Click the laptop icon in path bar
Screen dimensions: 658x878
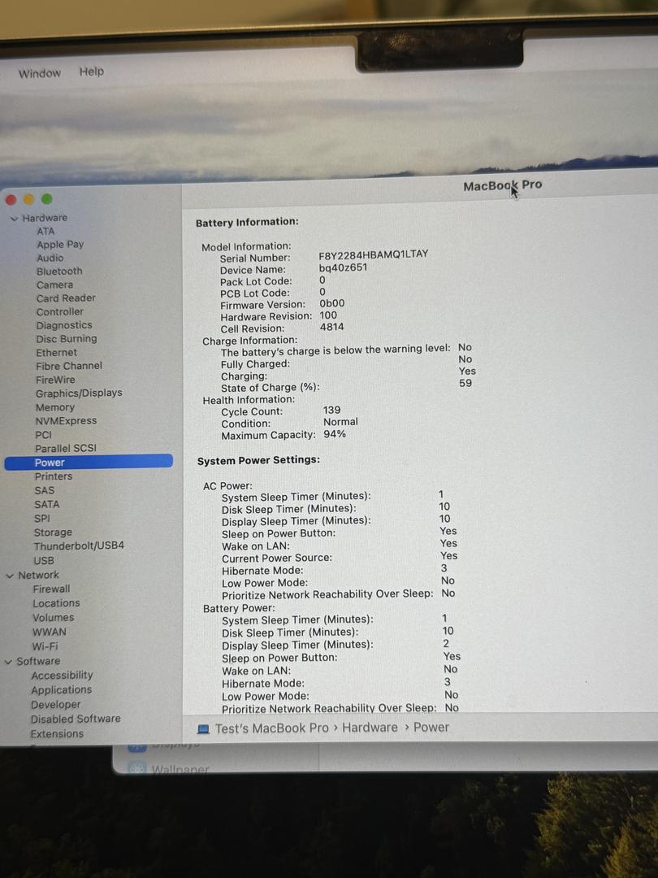click(x=203, y=729)
